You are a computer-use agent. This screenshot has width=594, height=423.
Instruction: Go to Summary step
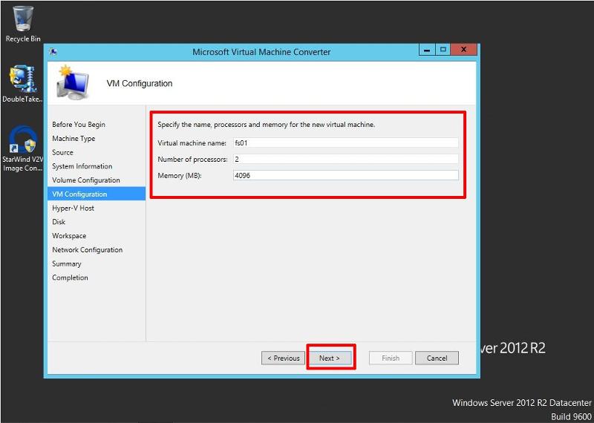67,264
